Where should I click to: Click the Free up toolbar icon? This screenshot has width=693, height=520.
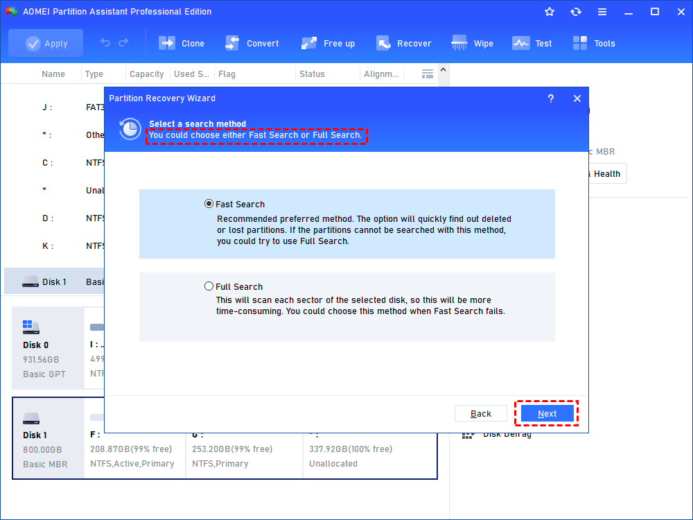click(328, 43)
